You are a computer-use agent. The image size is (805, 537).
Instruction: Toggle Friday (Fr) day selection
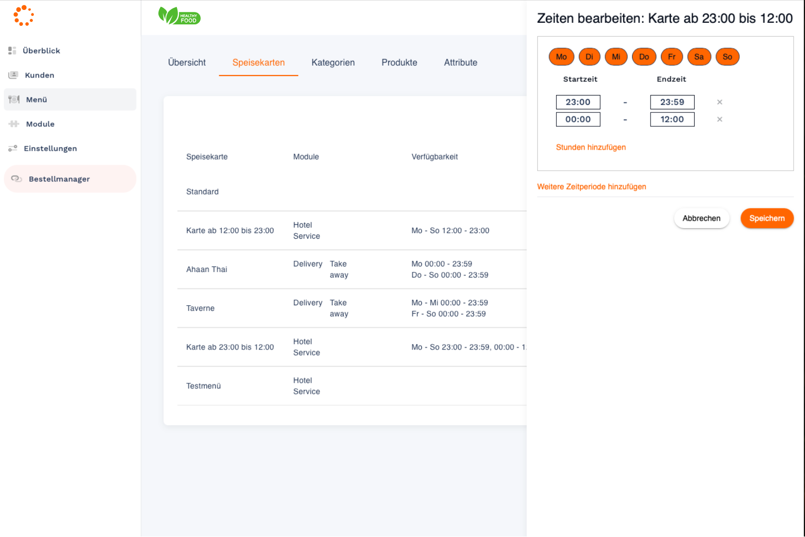tap(672, 57)
